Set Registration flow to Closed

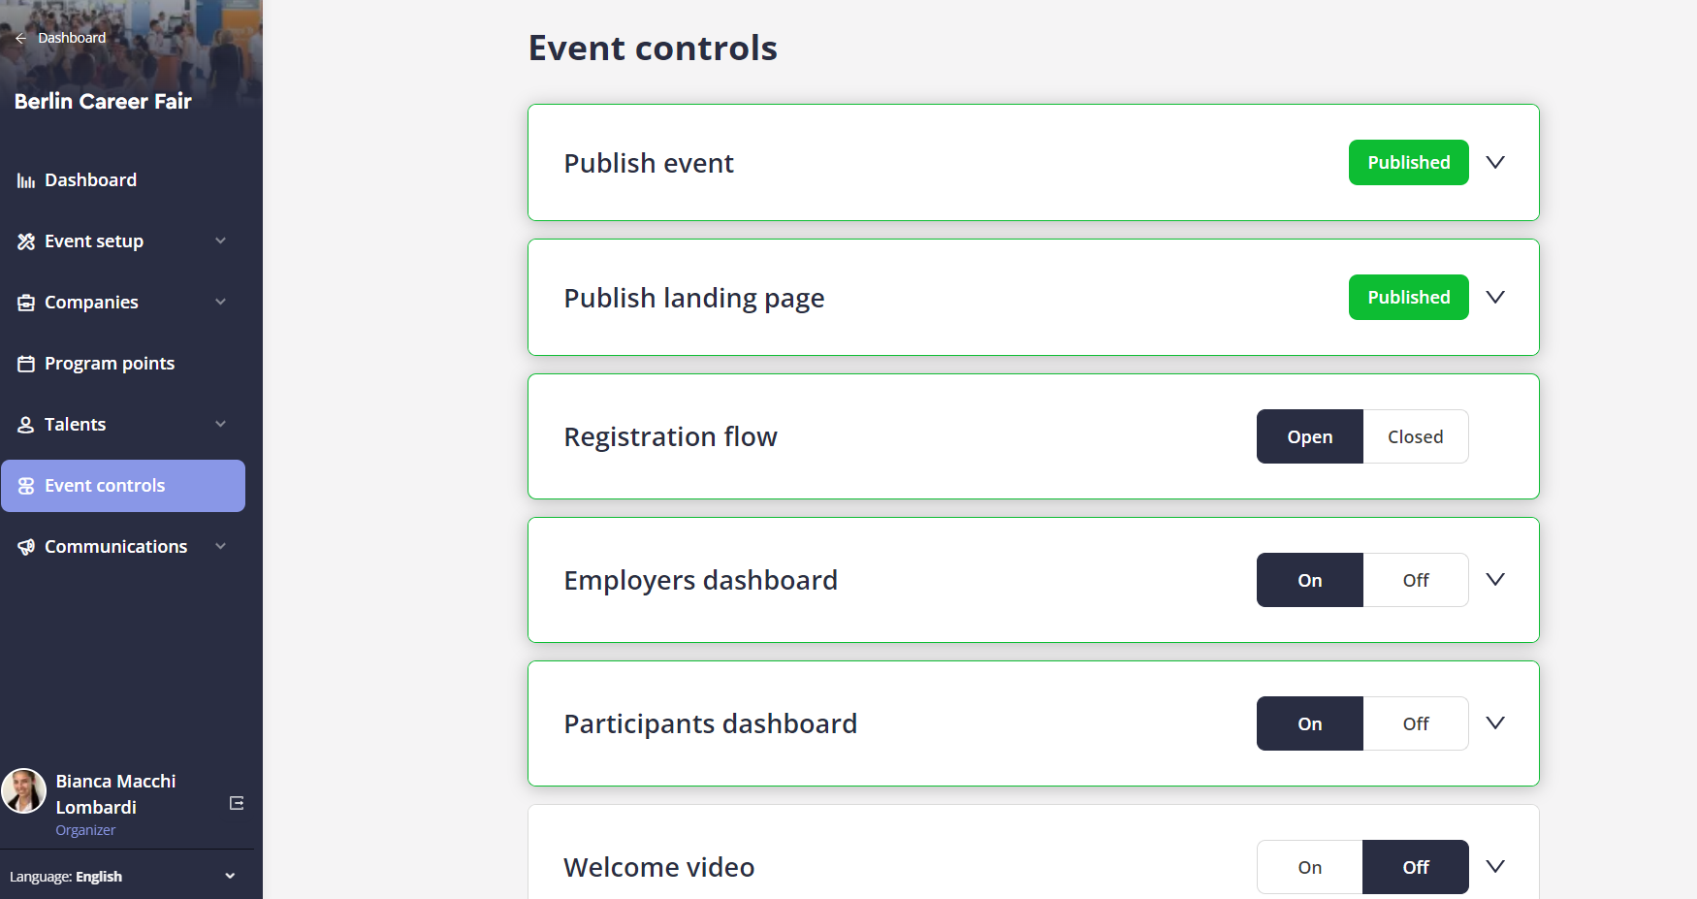pos(1416,436)
